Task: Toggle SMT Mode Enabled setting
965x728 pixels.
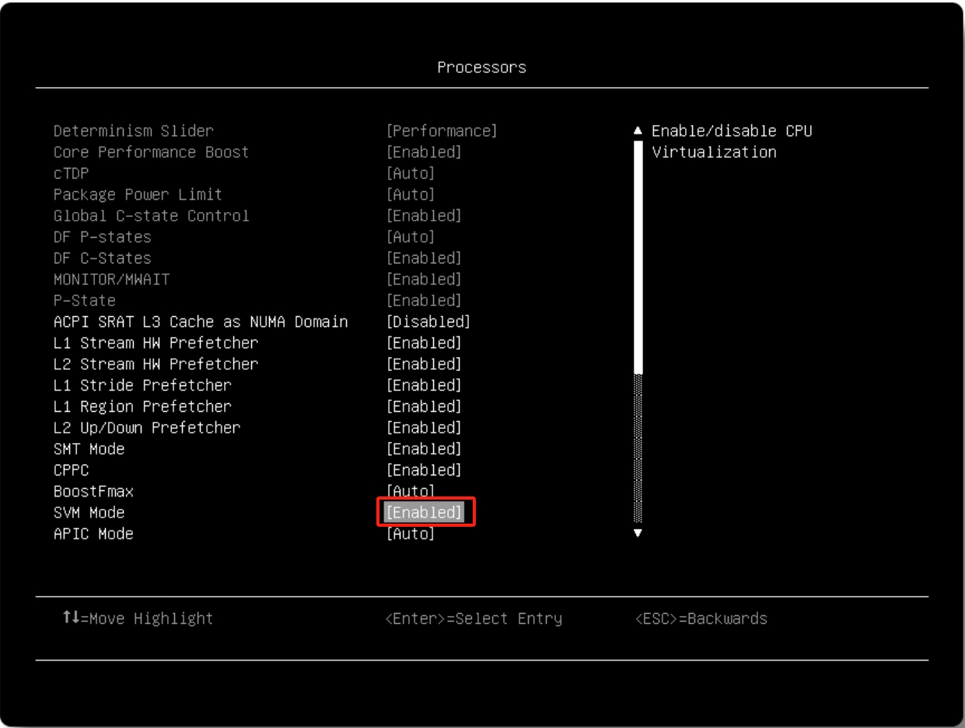Action: 424,449
